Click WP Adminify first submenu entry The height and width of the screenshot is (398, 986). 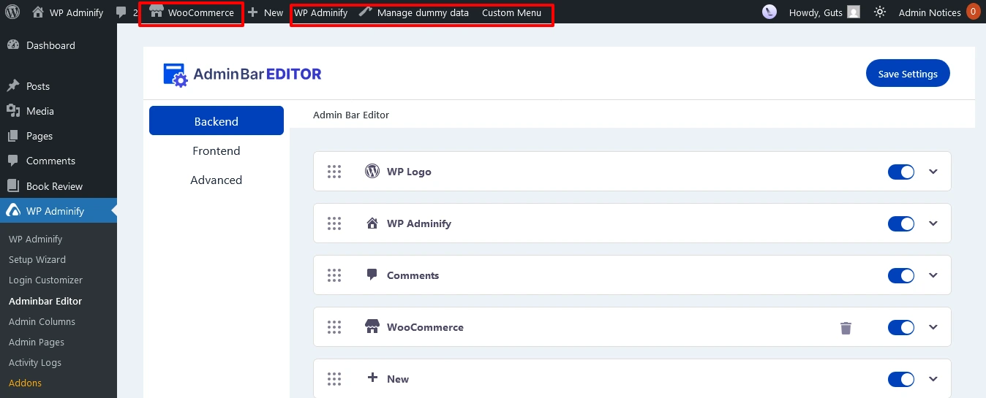[35, 239]
